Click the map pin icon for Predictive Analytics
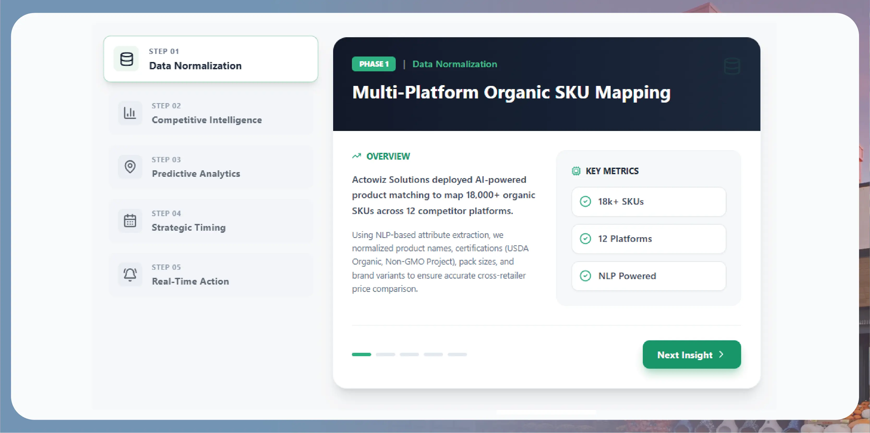 pos(130,166)
